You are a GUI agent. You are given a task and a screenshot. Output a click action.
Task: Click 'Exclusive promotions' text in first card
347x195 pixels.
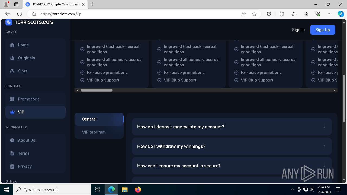pos(107,73)
